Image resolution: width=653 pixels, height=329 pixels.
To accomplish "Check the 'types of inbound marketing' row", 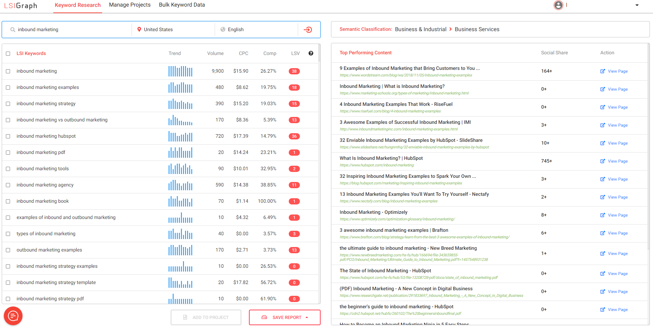I will click(x=8, y=234).
